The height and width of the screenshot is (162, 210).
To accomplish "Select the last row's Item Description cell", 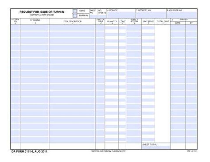I will pyautogui.click(x=72, y=140).
